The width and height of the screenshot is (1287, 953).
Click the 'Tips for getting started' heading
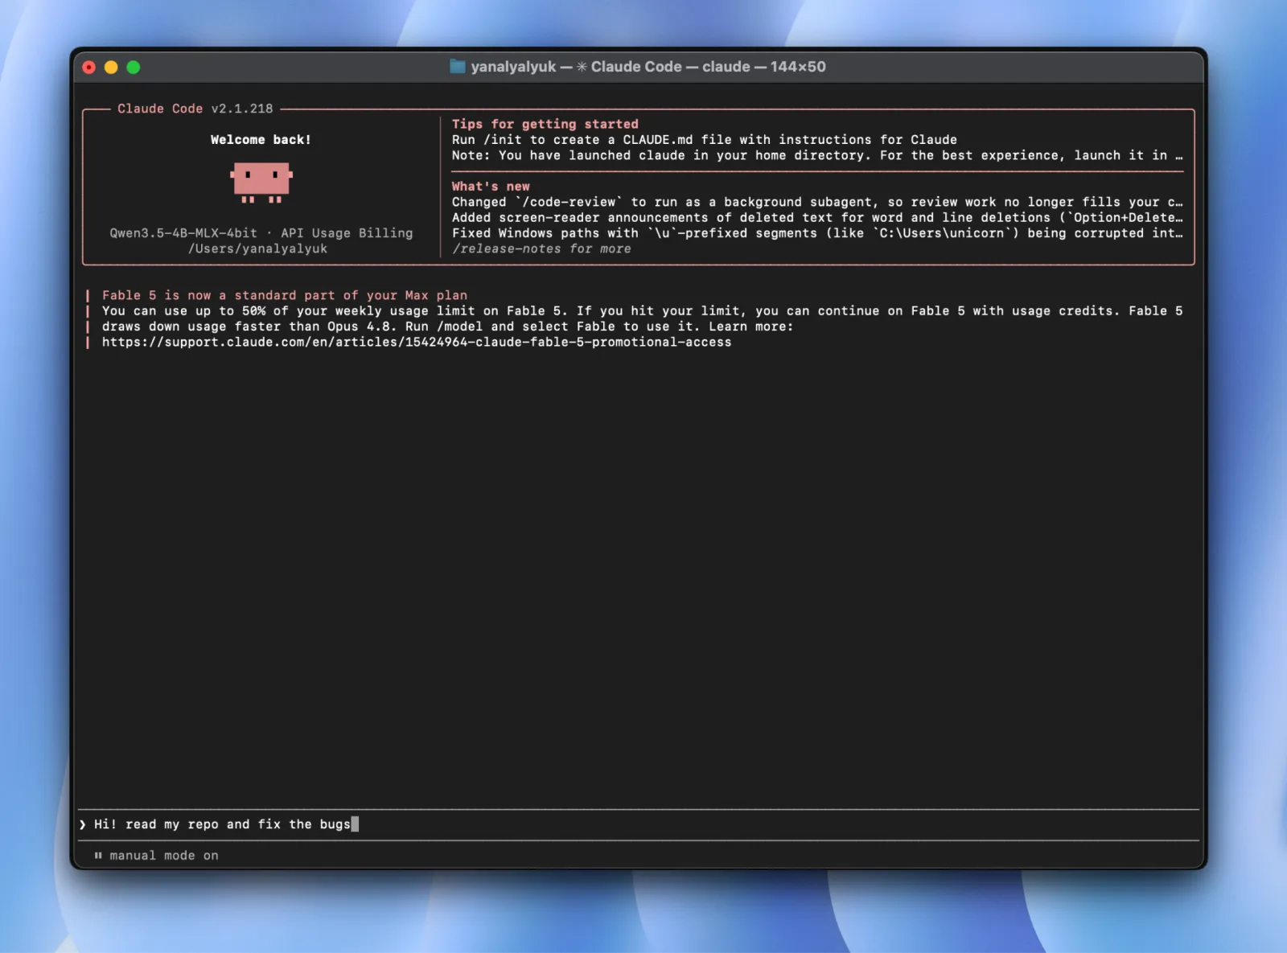coord(545,124)
